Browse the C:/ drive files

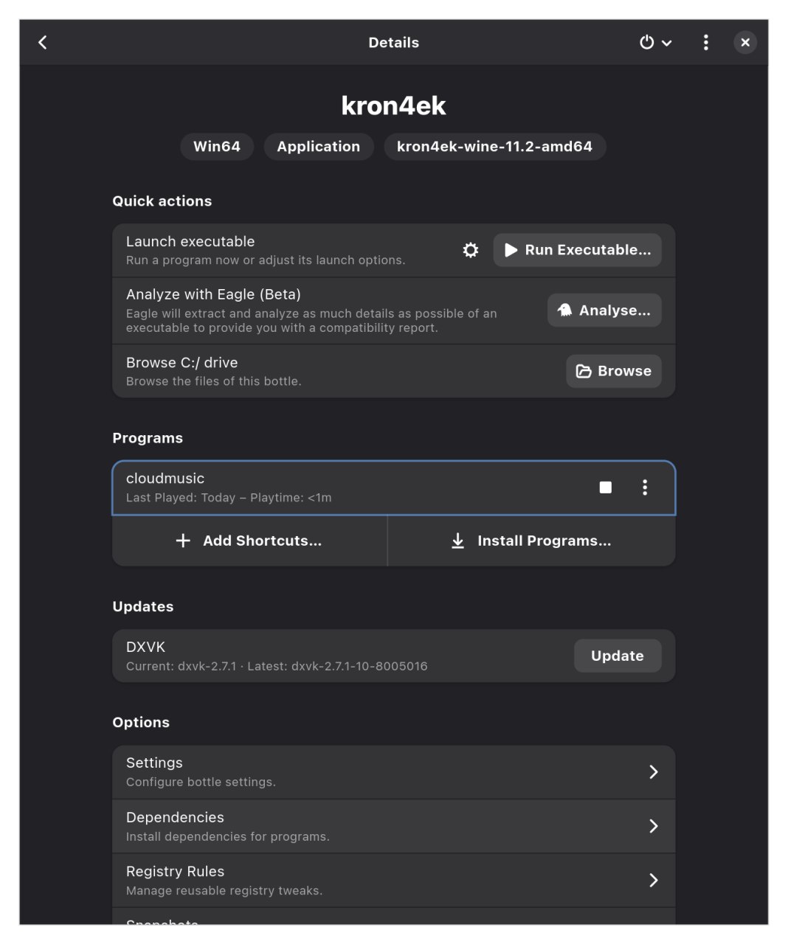(613, 371)
